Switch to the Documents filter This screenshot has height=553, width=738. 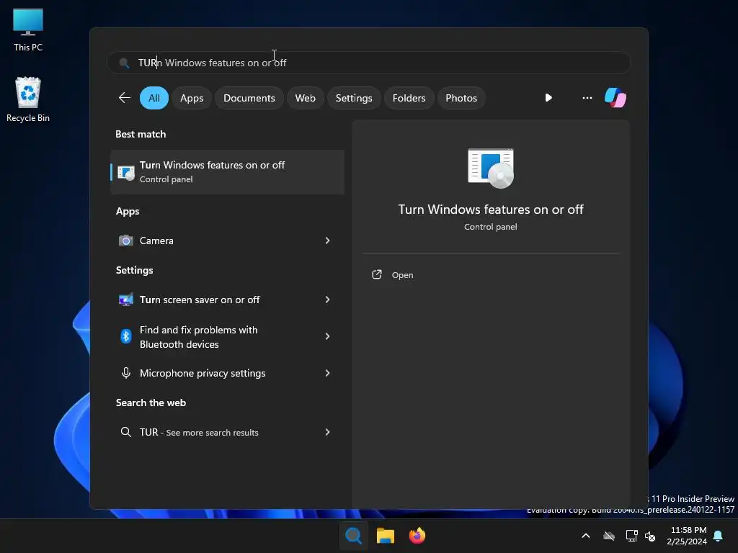249,98
